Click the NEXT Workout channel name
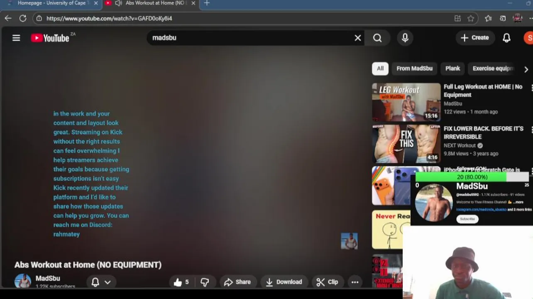The height and width of the screenshot is (299, 533). (460, 145)
